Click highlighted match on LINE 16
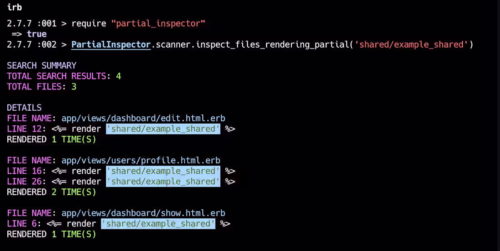 (163, 171)
